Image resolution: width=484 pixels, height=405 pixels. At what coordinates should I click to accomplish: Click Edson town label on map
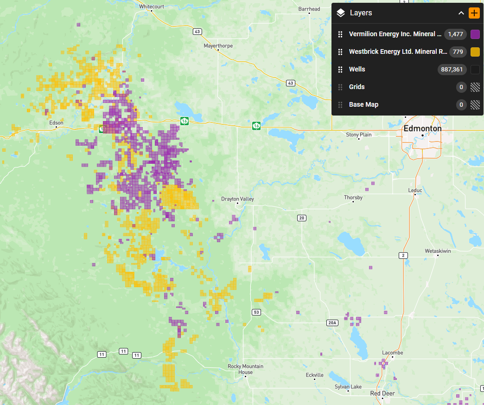[56, 122]
